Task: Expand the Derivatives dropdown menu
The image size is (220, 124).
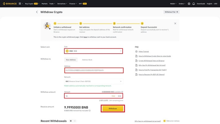Action: click(x=62, y=4)
